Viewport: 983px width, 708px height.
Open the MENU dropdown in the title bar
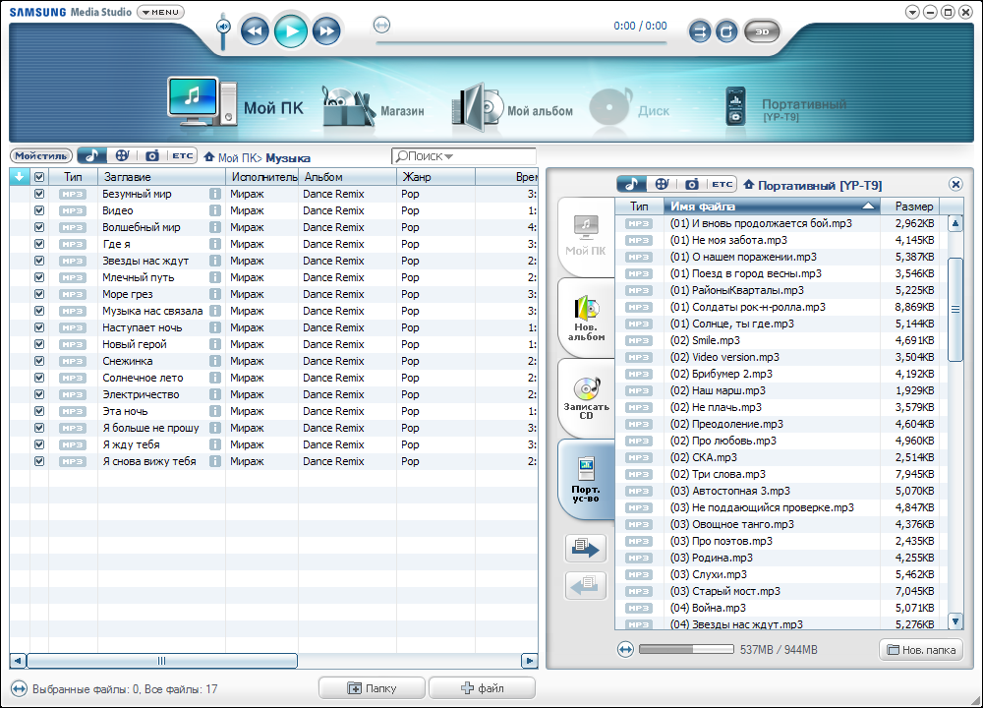tap(160, 12)
